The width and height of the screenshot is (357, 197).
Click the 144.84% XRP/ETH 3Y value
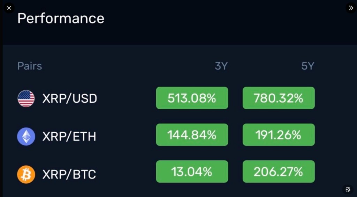click(192, 135)
